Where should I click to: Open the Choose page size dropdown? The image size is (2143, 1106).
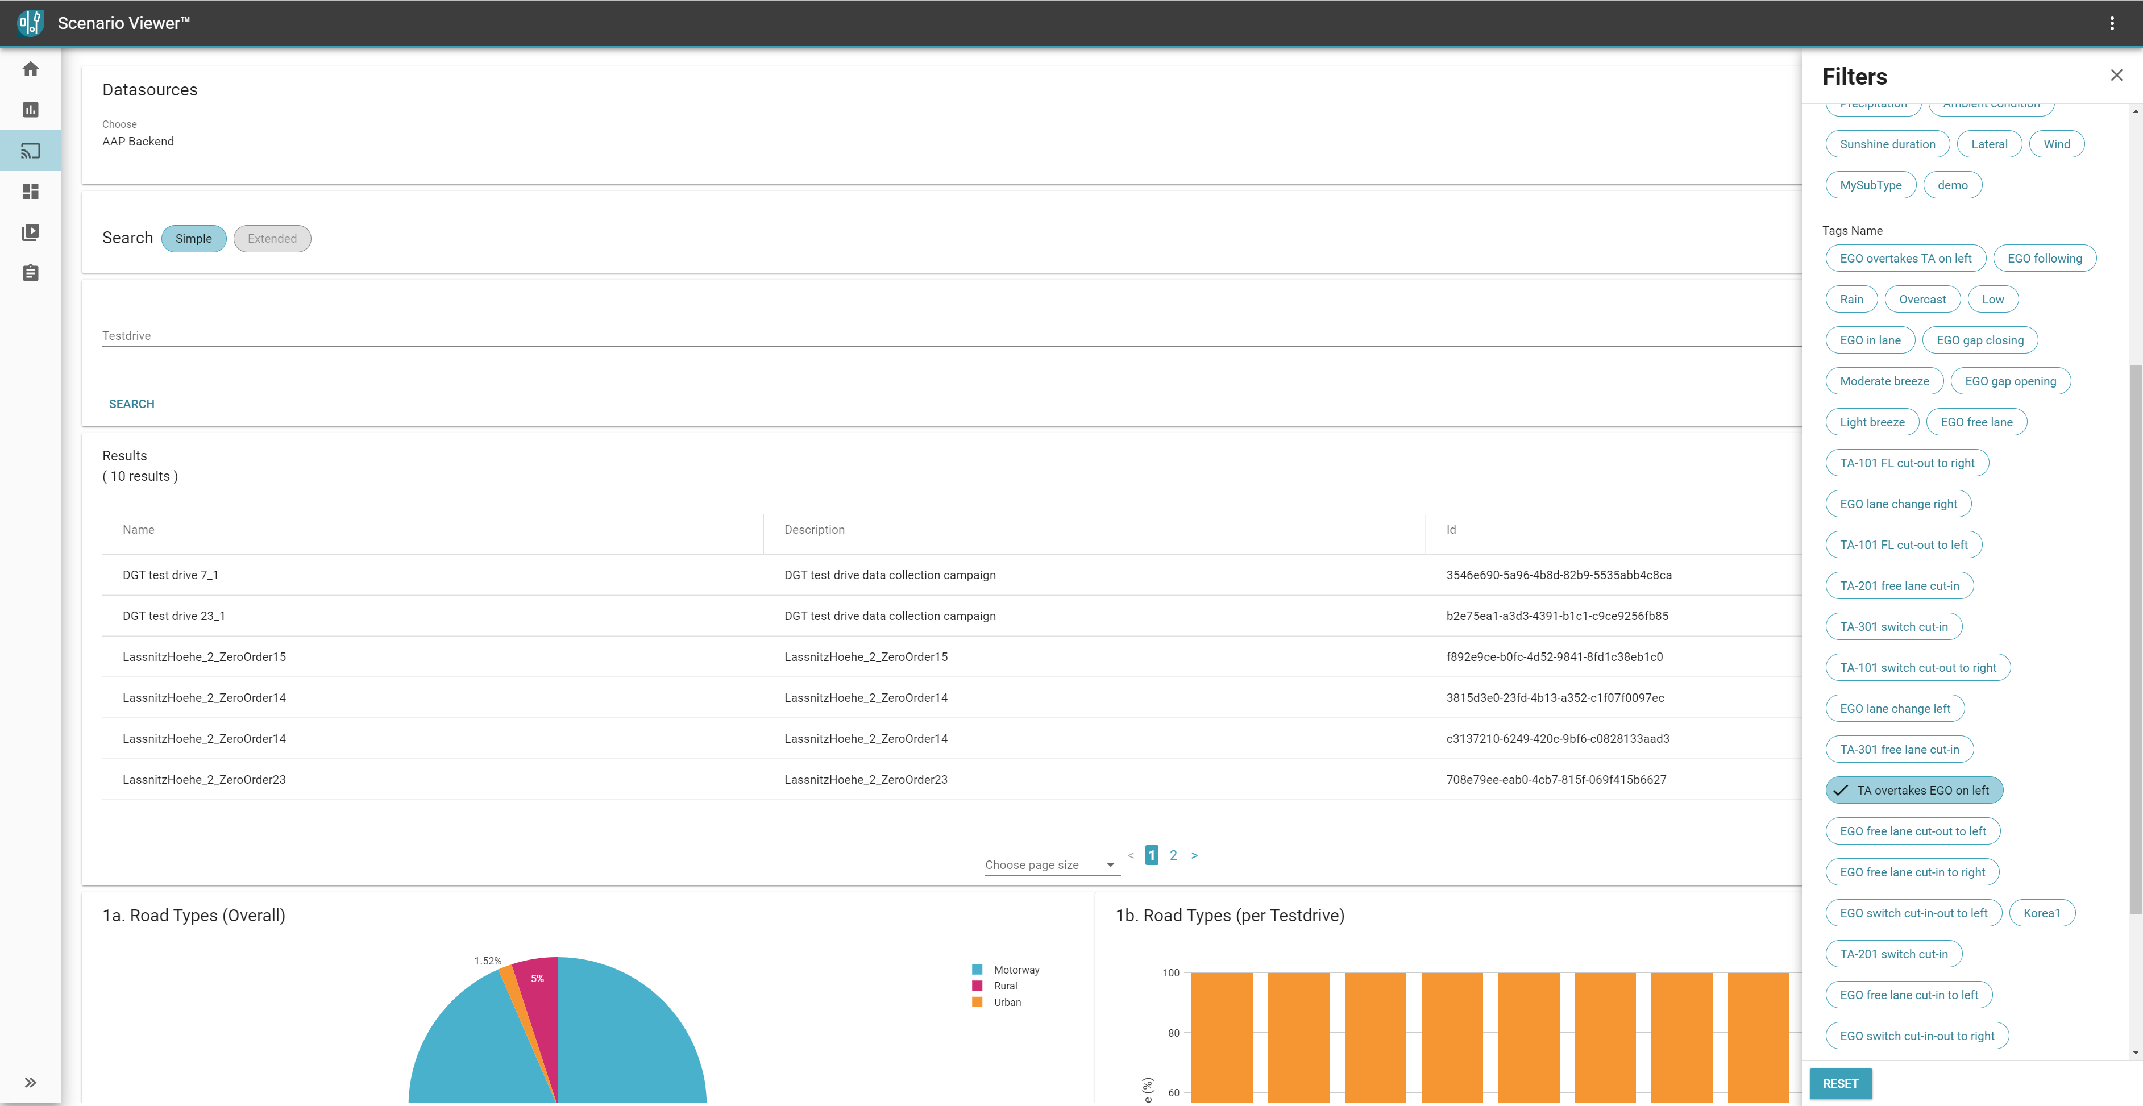(1052, 865)
